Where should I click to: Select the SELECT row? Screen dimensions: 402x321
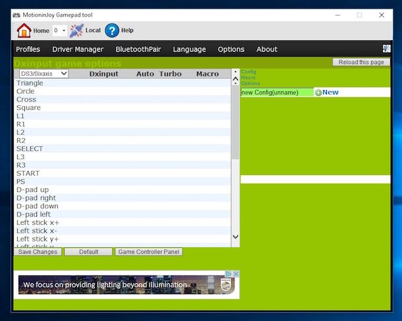click(x=123, y=149)
